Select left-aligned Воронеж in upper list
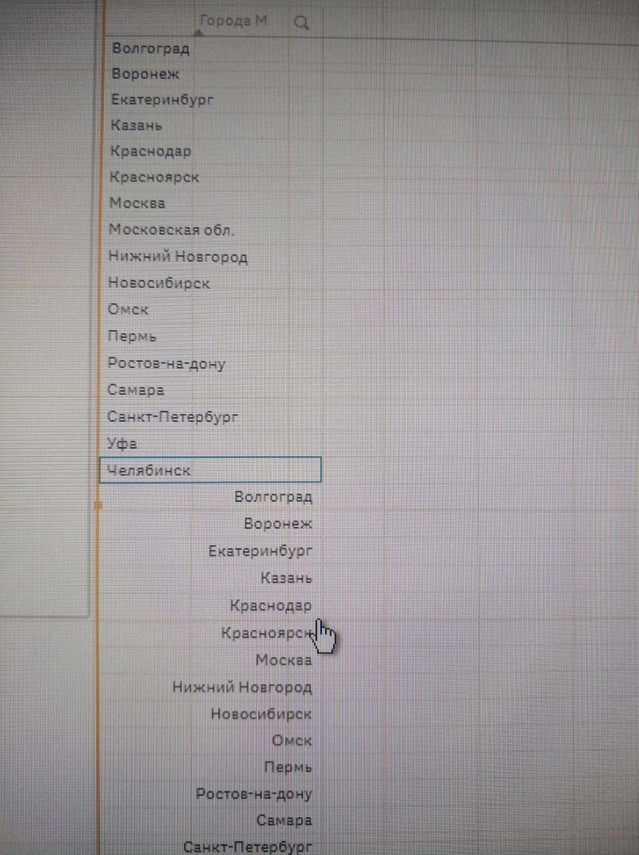Image resolution: width=639 pixels, height=855 pixels. (x=146, y=74)
